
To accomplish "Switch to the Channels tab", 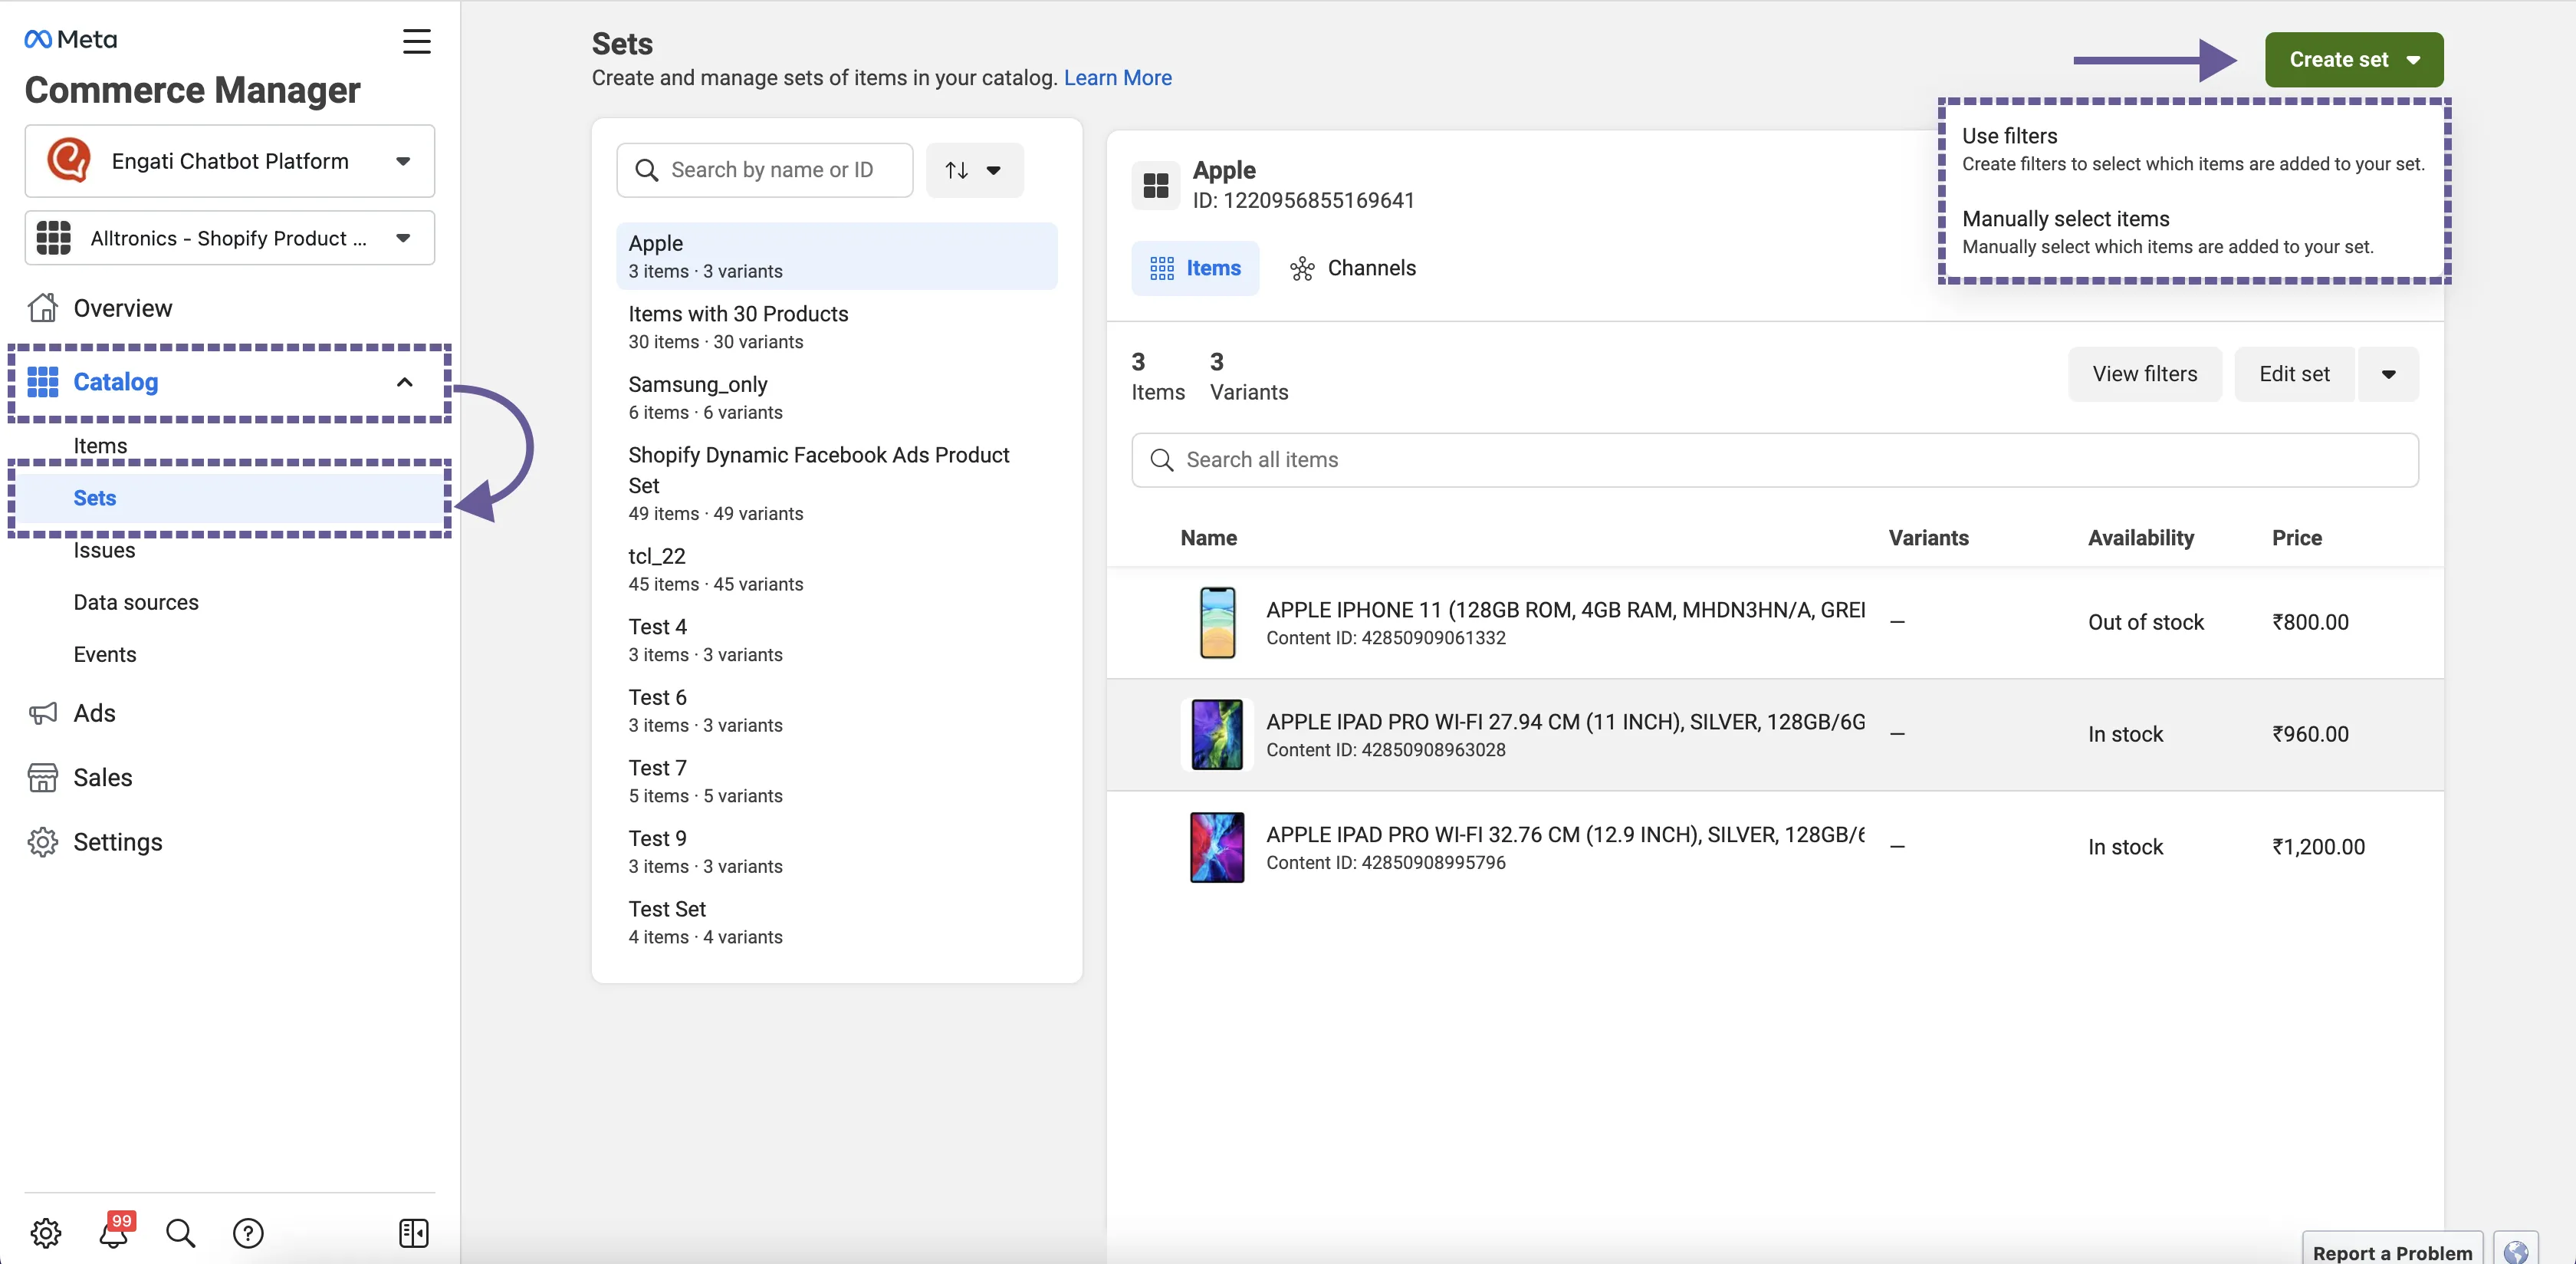I will [1353, 268].
